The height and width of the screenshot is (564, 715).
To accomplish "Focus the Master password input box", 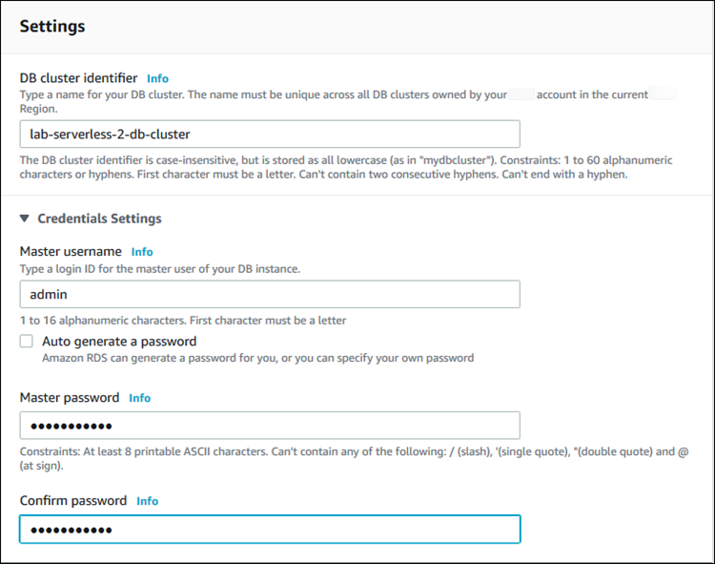I will click(x=270, y=426).
